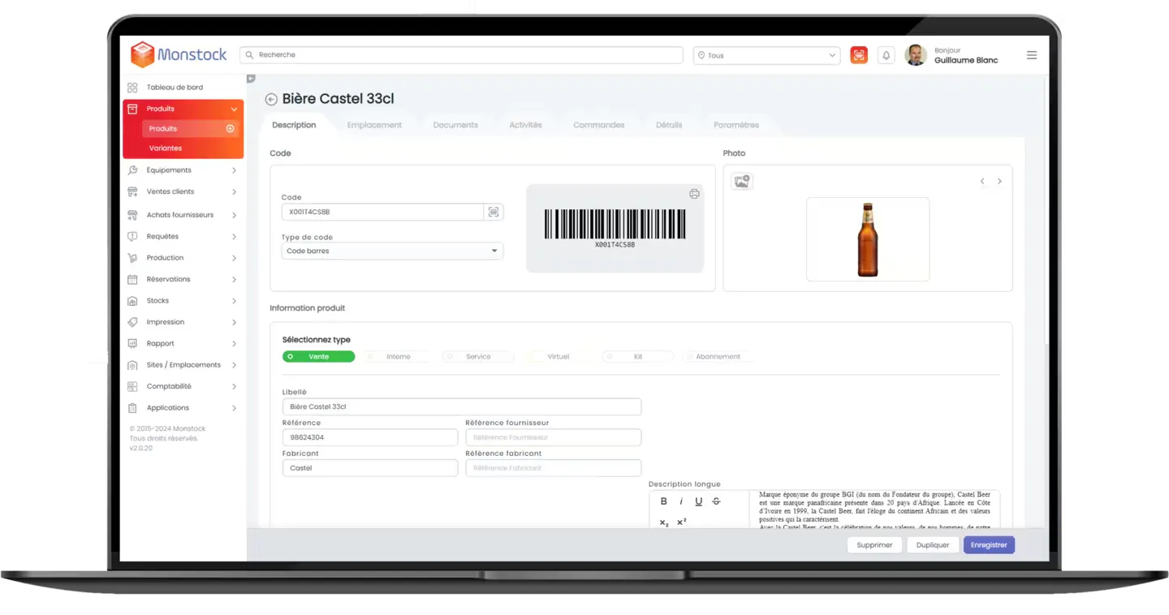Click the Recherche search field
The width and height of the screenshot is (1169, 615).
click(x=461, y=55)
